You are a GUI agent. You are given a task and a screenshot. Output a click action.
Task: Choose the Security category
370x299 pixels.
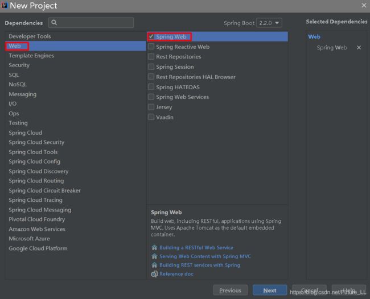(x=76, y=65)
